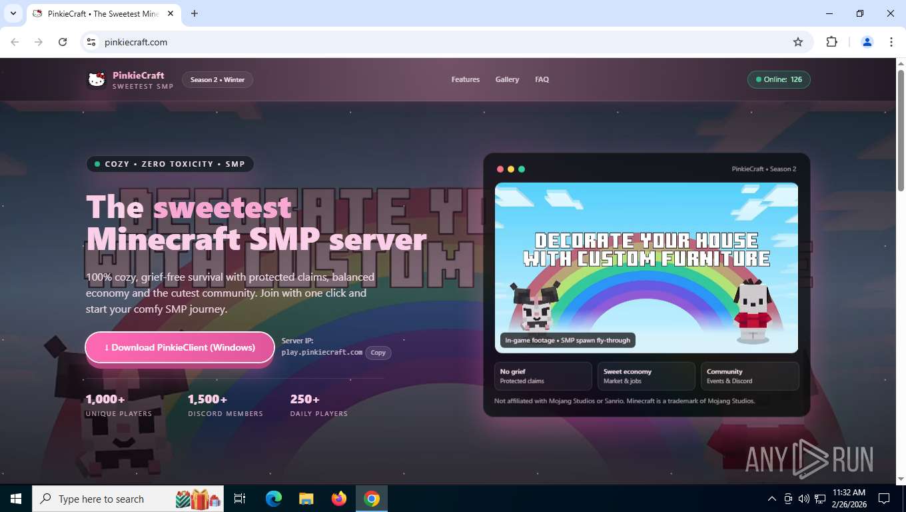The height and width of the screenshot is (512, 906).
Task: Select the Chrome icon on the taskbar
Action: pyautogui.click(x=372, y=499)
